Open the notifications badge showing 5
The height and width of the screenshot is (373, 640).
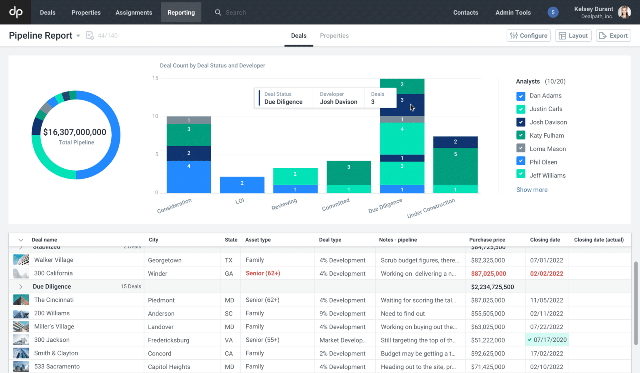pos(552,12)
